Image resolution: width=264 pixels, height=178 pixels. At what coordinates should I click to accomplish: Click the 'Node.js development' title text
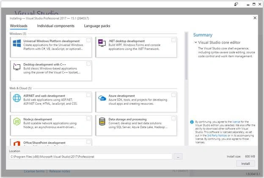coord(38,119)
